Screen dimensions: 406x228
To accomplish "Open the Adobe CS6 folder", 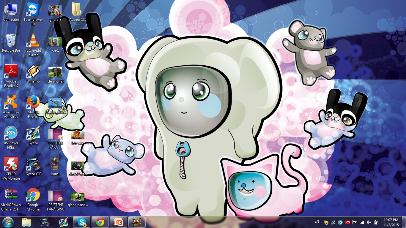I will 78,12.
